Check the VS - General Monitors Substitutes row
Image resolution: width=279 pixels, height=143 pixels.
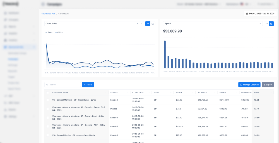coord(47,100)
